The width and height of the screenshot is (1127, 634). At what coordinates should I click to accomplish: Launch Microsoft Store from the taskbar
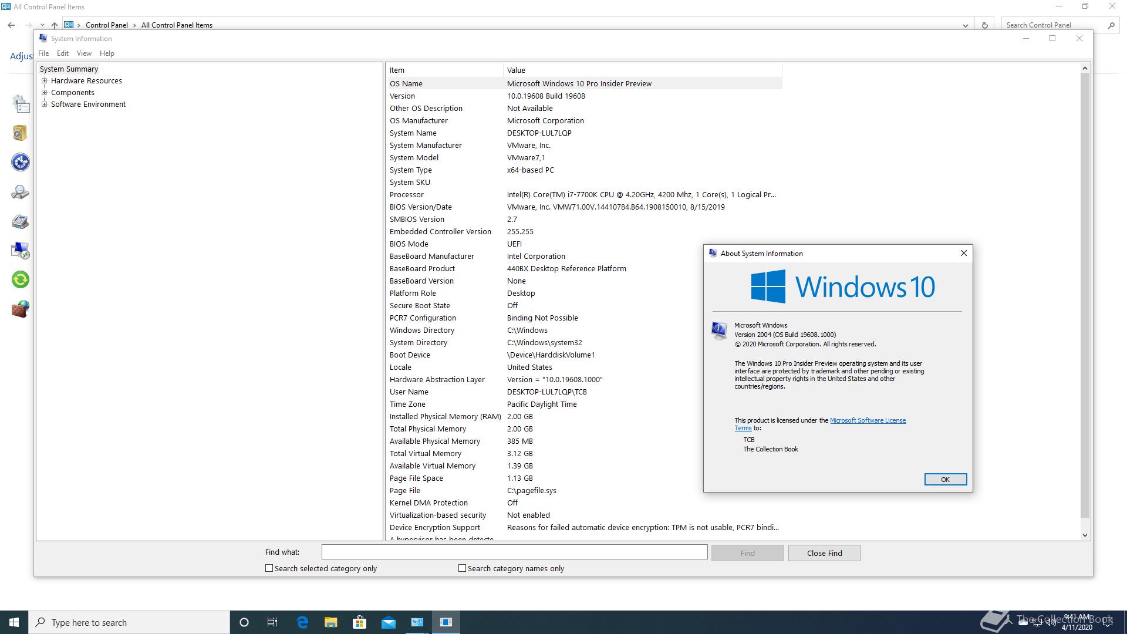click(359, 622)
